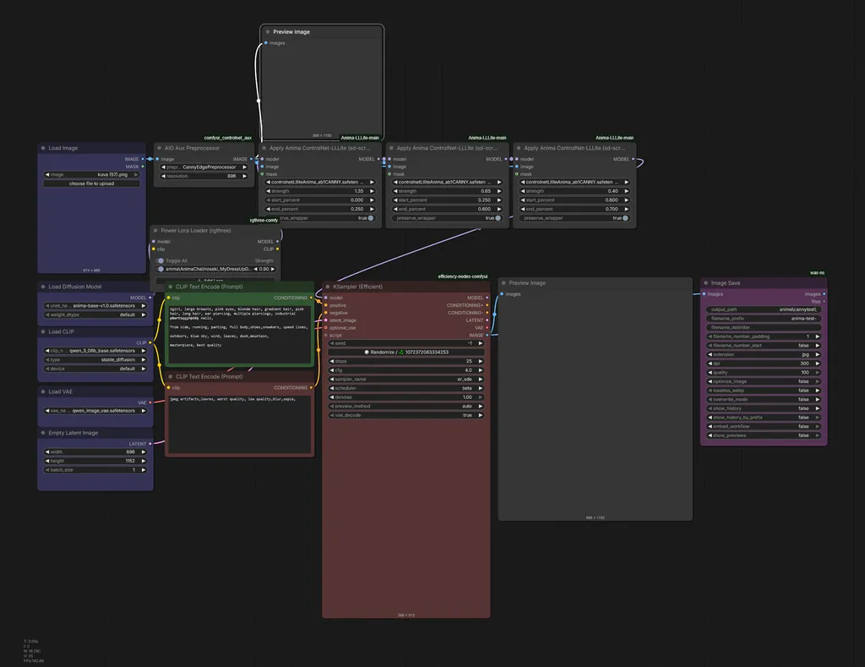Click the resolution 896 field in AIO Aux Preprocessor
The width and height of the screenshot is (865, 667).
pos(204,176)
